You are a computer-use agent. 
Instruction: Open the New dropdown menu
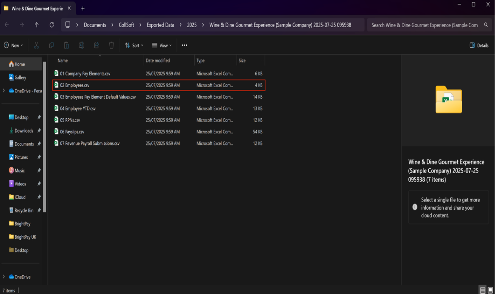coord(13,45)
